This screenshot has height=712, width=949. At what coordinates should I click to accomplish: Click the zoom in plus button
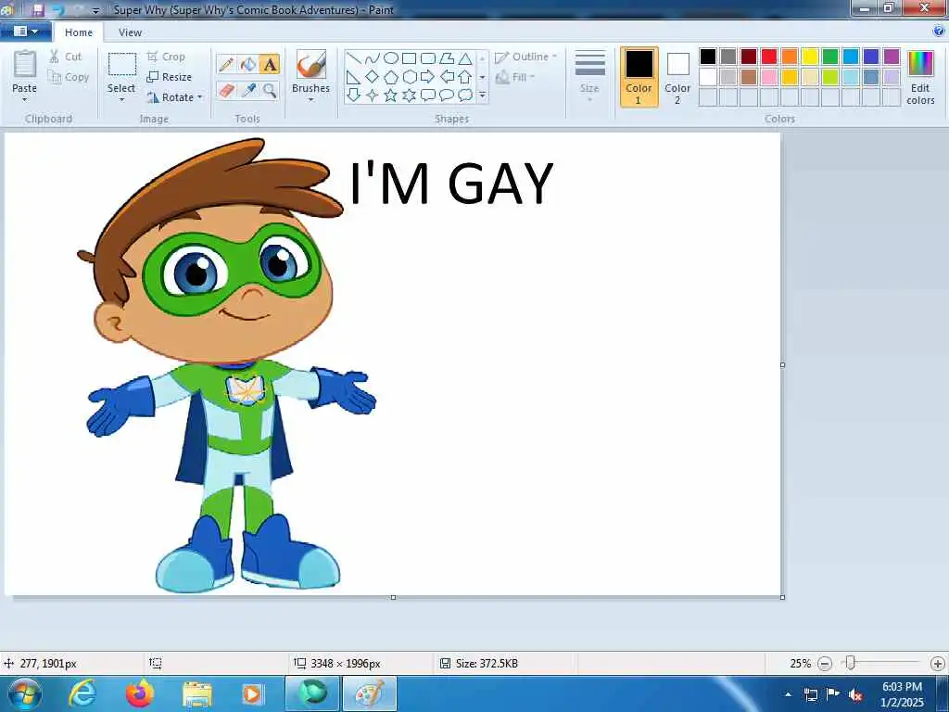(937, 664)
